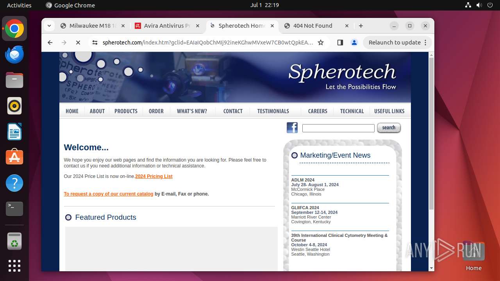Screen dimensions: 500x281
Task: Open the Trash from the dock
Action: pos(14,241)
